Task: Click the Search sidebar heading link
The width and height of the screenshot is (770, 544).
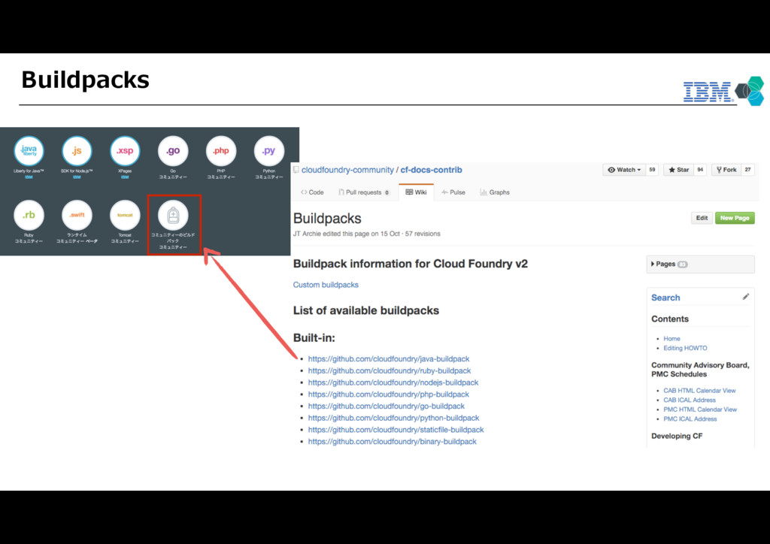Action: [665, 298]
